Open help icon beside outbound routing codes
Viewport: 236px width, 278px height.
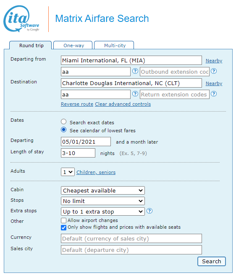pos(135,71)
